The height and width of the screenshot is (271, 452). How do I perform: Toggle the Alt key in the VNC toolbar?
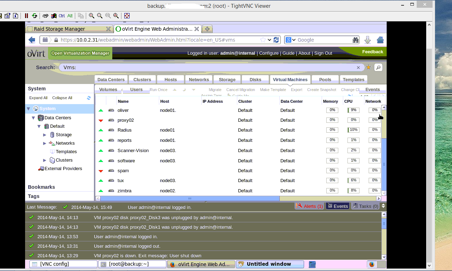[70, 16]
